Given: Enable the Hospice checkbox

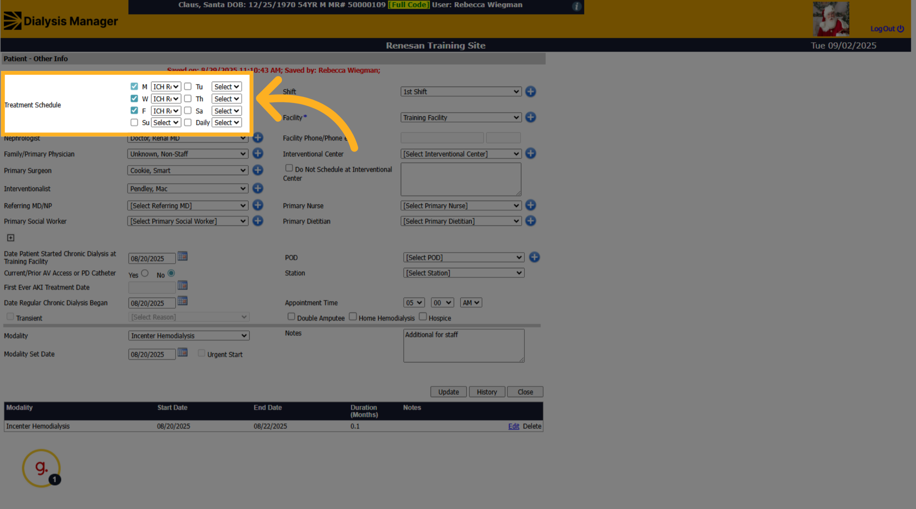Looking at the screenshot, I should click(423, 316).
